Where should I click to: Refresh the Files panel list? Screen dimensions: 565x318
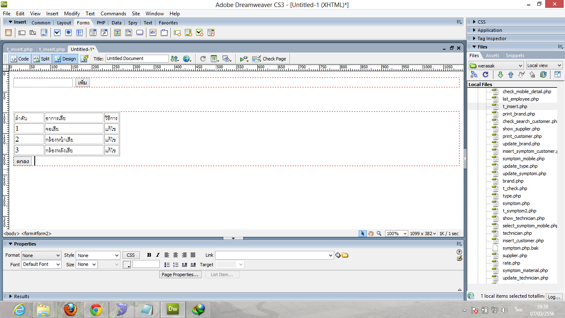486,75
